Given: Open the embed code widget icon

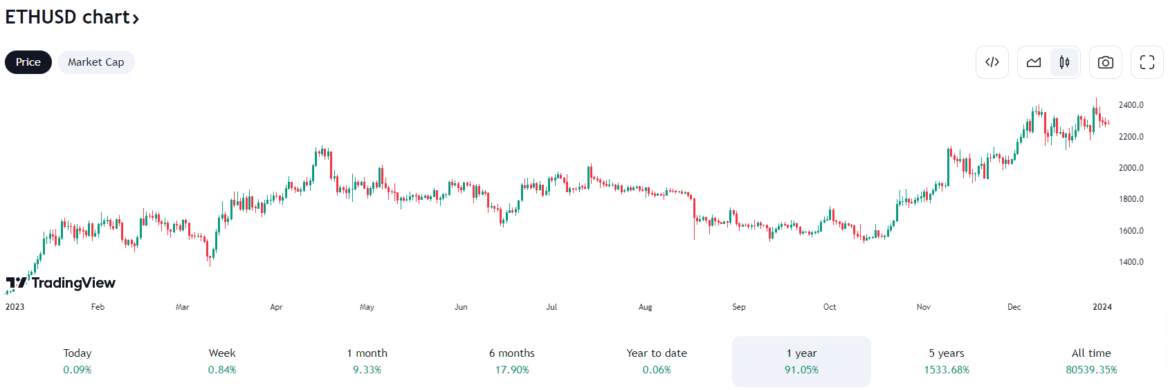Looking at the screenshot, I should point(992,62).
